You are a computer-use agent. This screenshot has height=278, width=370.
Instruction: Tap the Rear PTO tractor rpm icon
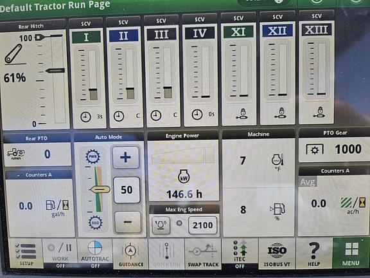pyautogui.click(x=16, y=154)
